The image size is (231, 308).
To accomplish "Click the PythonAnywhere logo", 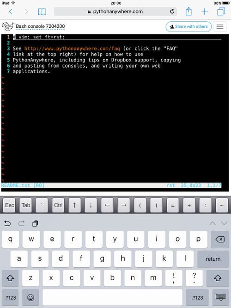I will pos(8,26).
